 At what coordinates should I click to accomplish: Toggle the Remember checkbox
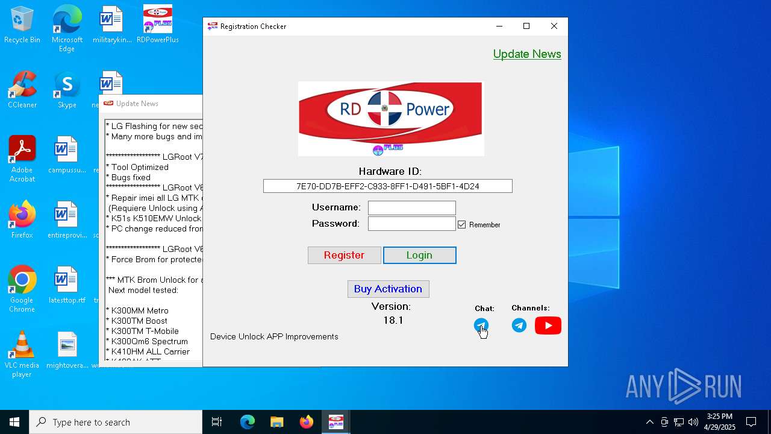462,224
